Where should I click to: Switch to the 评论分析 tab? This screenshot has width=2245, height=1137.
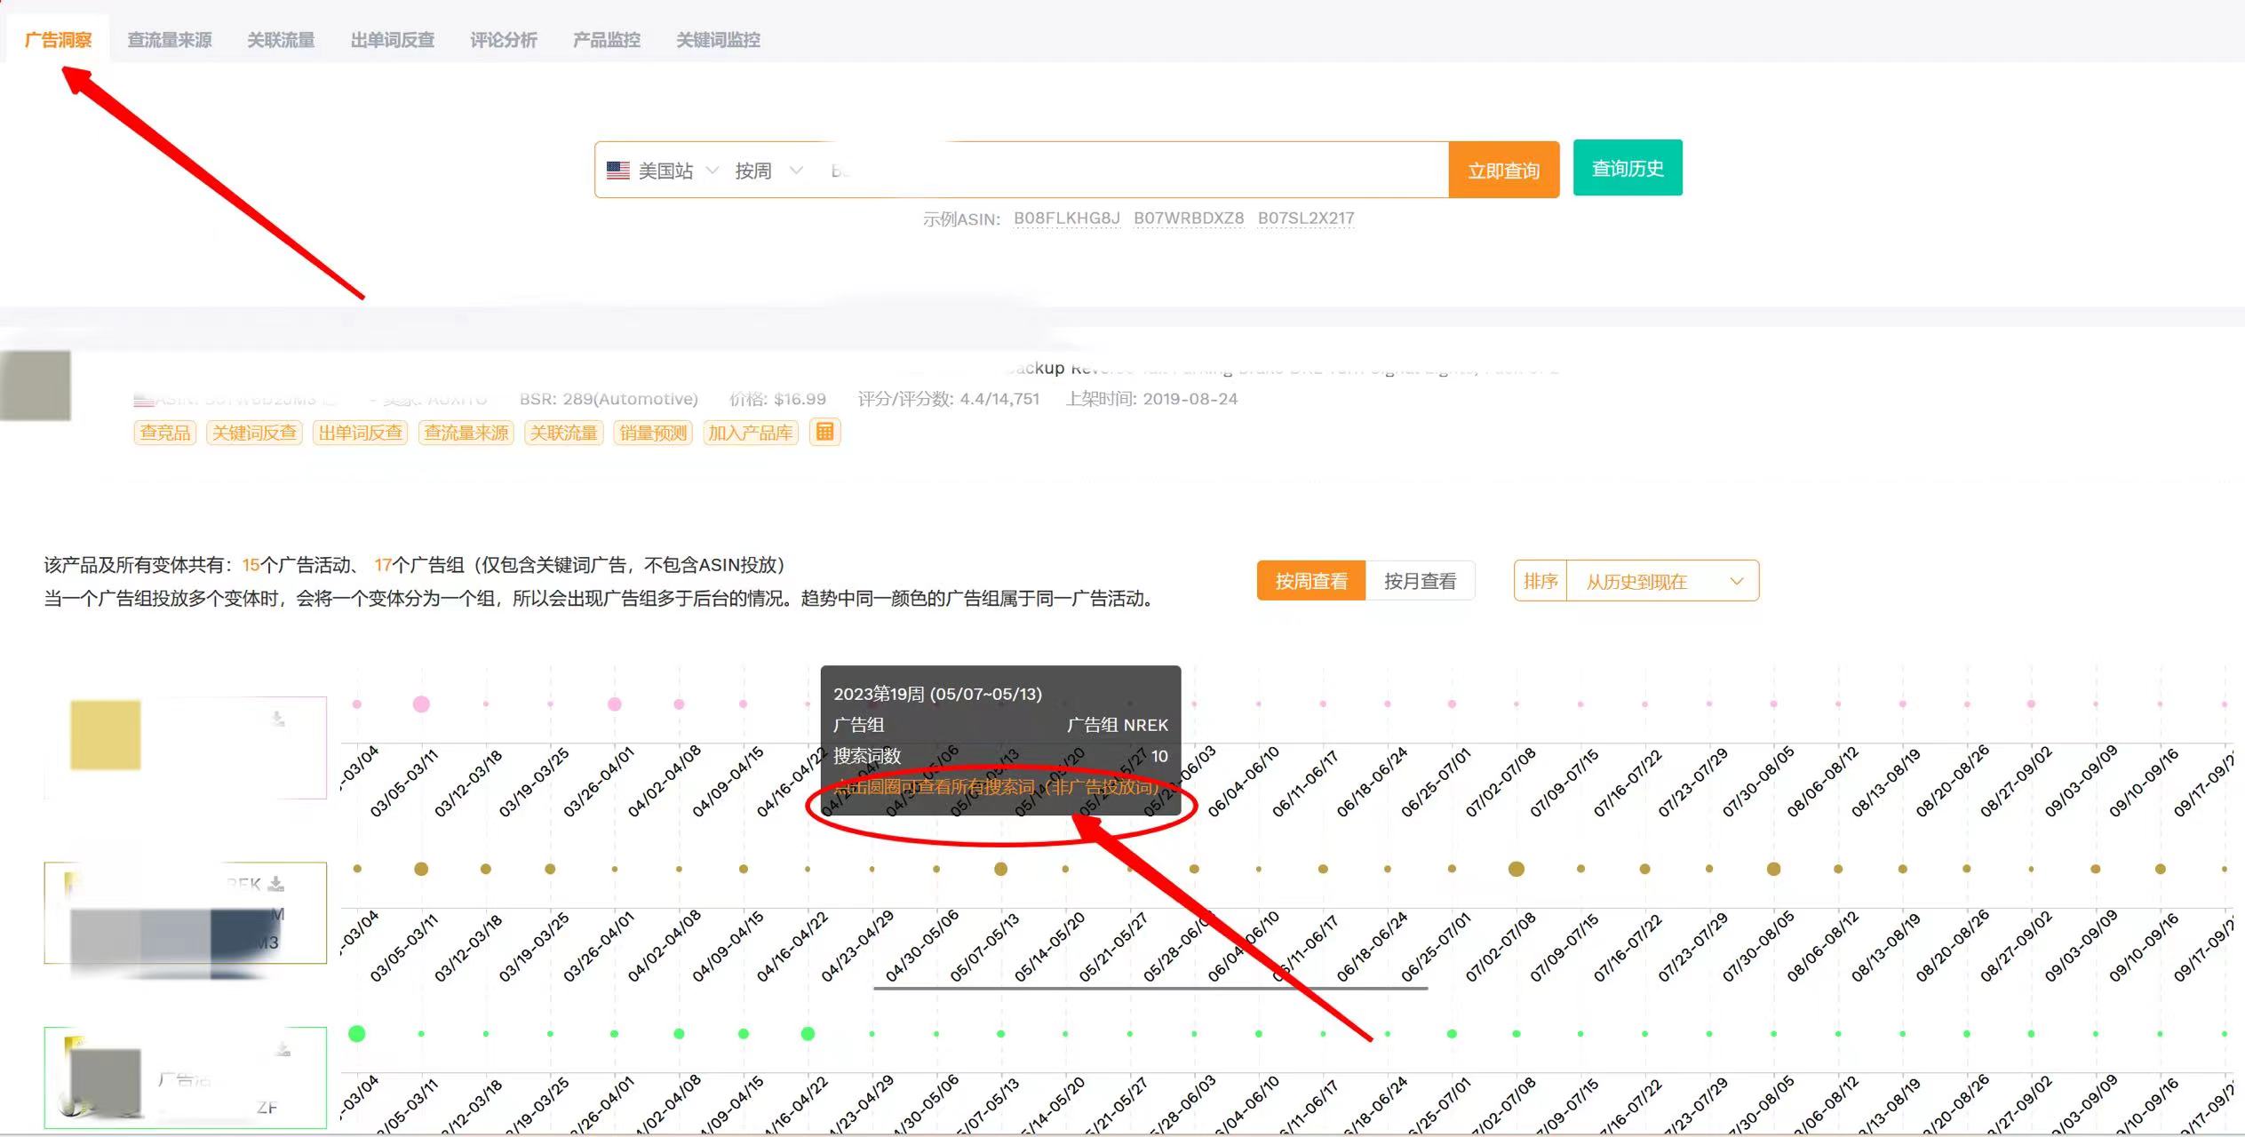[502, 39]
